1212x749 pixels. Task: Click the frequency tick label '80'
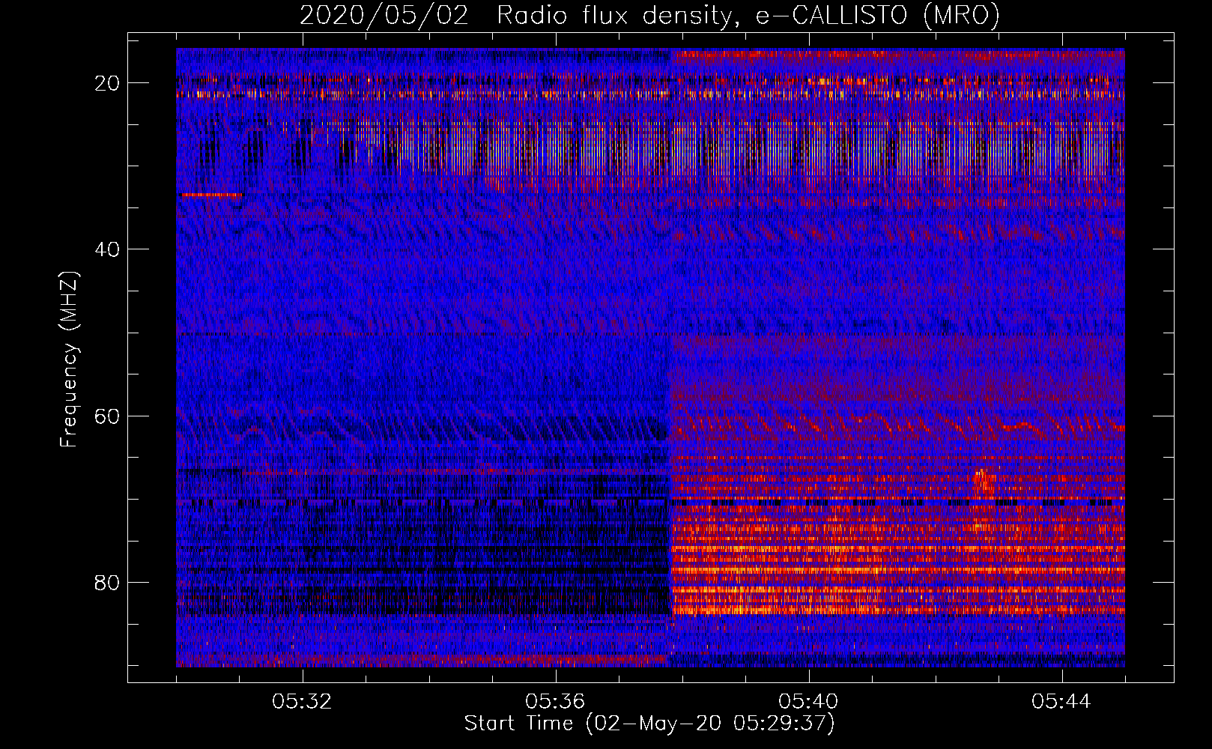click(108, 582)
